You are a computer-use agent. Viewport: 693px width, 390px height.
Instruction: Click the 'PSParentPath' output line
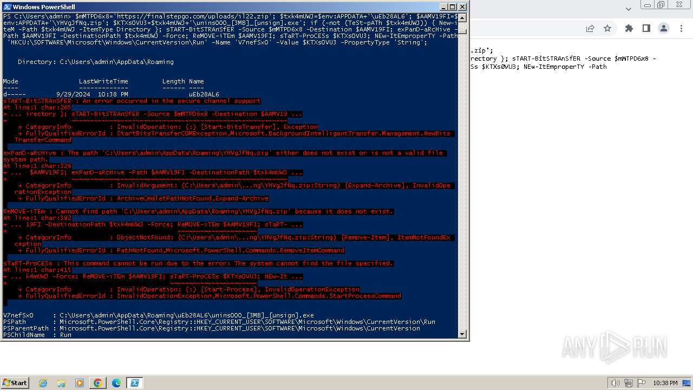(211, 328)
